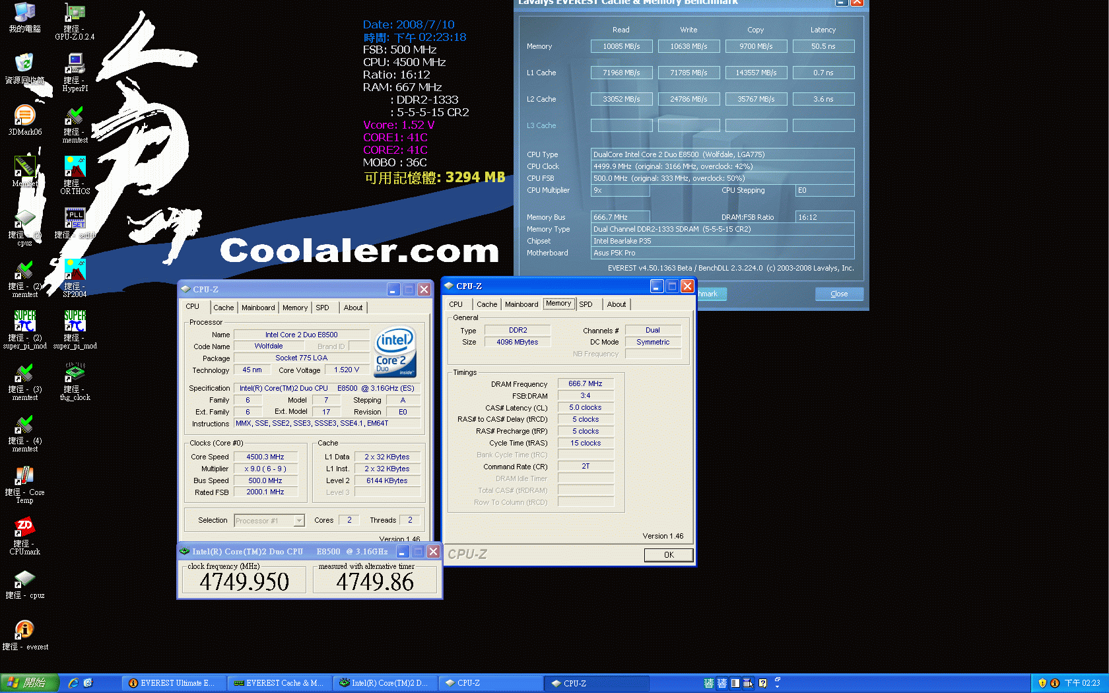This screenshot has height=693, width=1109.
Task: Click the Memory Latency result 50.5 ns
Action: point(823,46)
